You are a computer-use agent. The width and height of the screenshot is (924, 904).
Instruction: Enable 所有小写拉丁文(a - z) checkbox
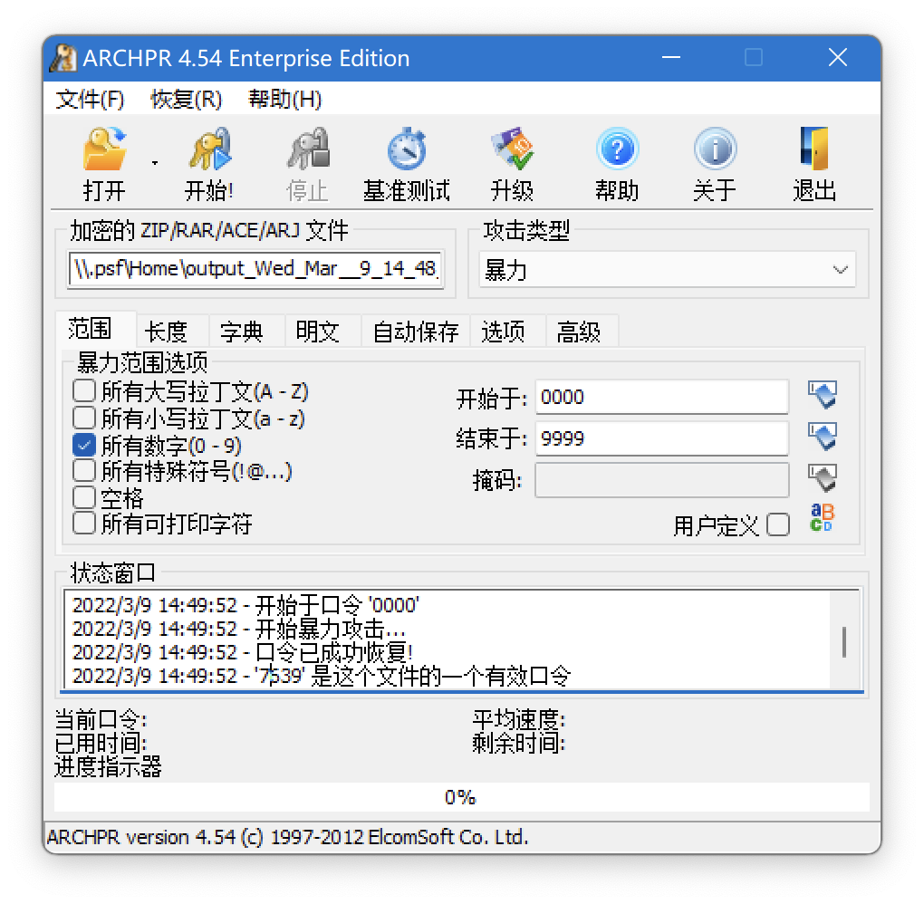coord(84,418)
